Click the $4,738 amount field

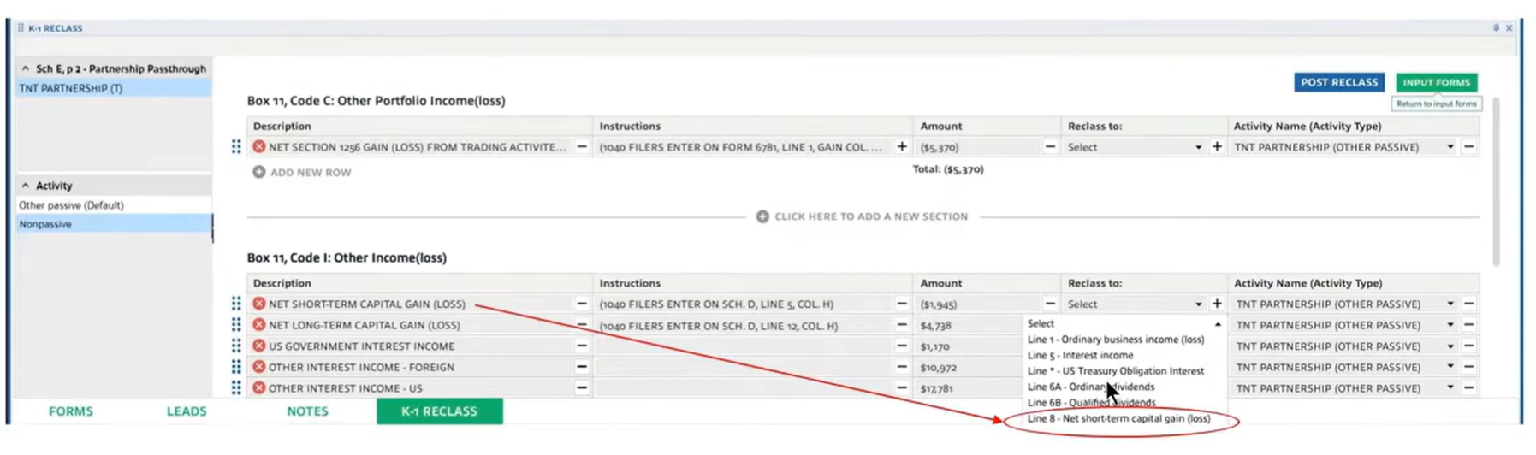coord(967,325)
